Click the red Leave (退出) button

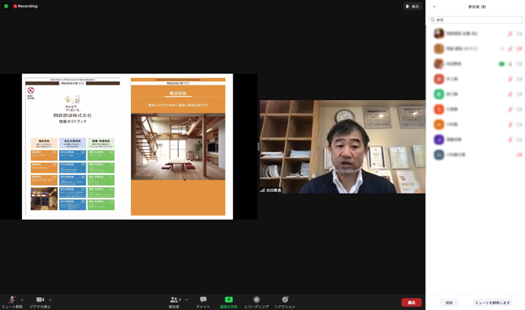(412, 303)
